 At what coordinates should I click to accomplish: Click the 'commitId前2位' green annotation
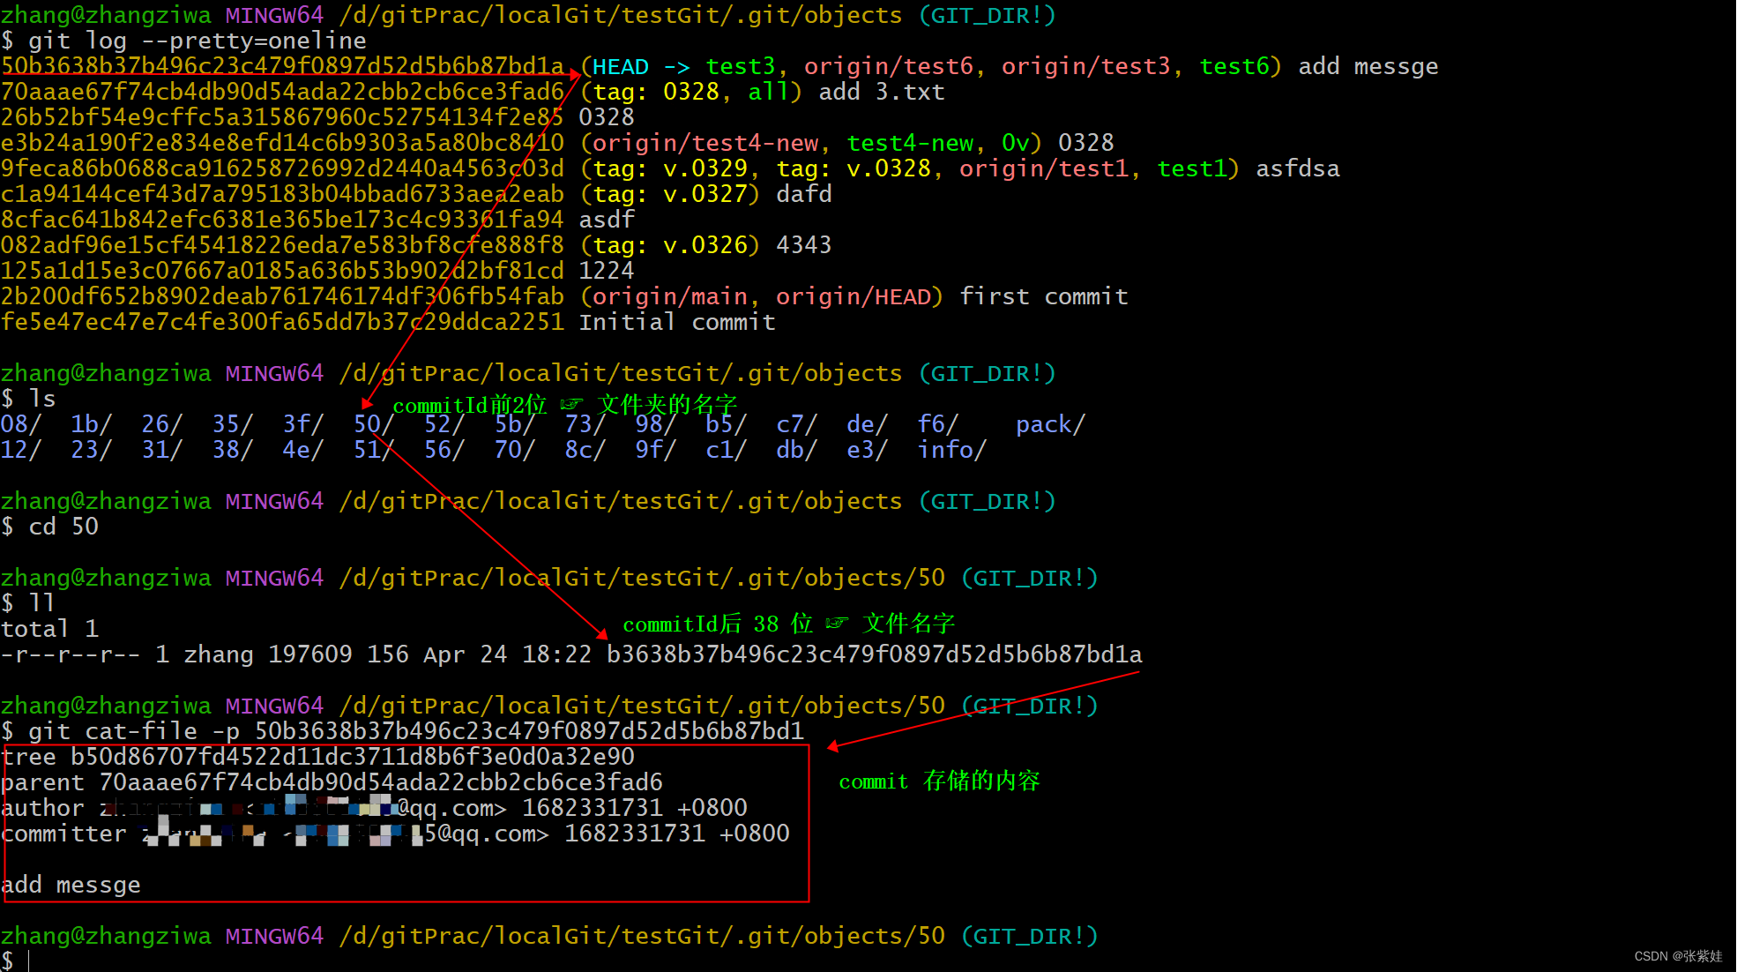(469, 406)
